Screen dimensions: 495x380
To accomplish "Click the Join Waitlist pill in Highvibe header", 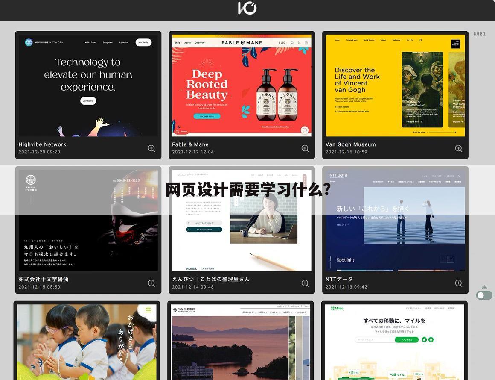I will pos(144,42).
